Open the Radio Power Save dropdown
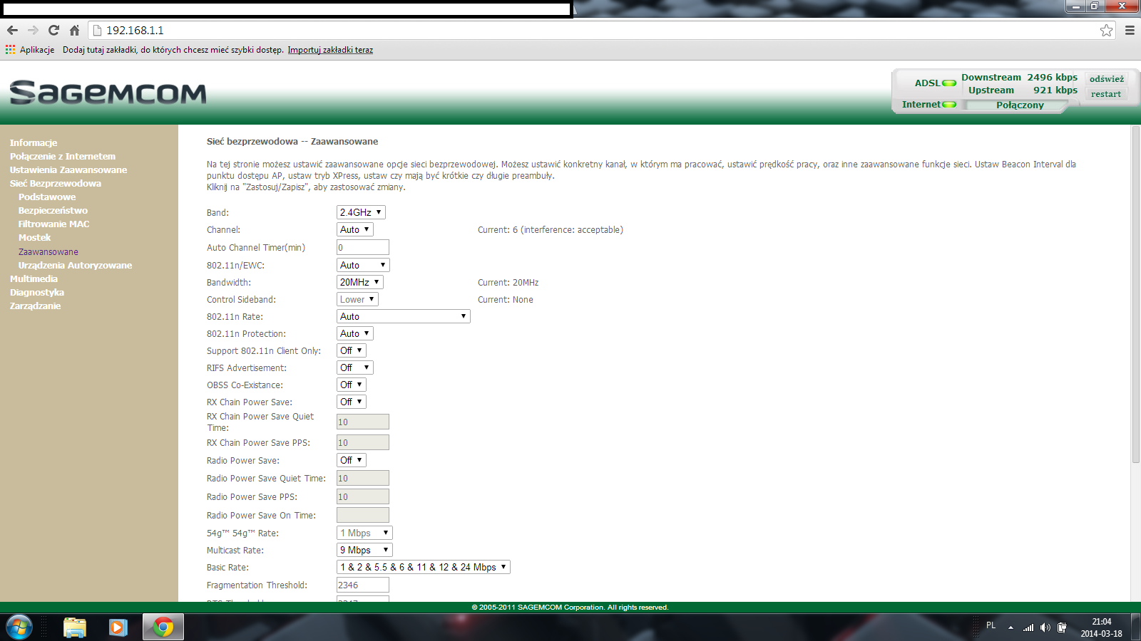This screenshot has height=641, width=1141. coord(352,460)
